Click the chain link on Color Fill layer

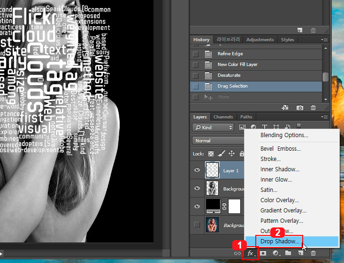(x=224, y=206)
